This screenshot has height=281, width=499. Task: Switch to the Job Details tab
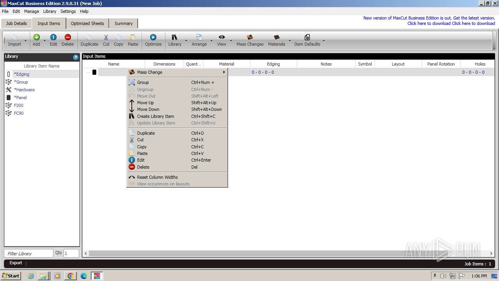coord(16,23)
